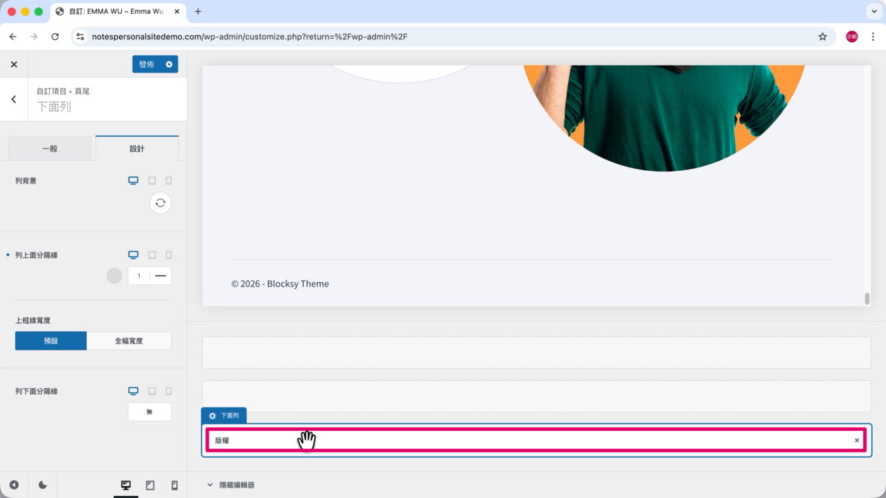Collapse editor via 隱藏編輯器
886x498 pixels.
(231, 485)
